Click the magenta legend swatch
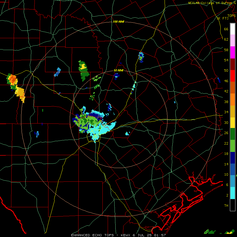 [x=233, y=52]
